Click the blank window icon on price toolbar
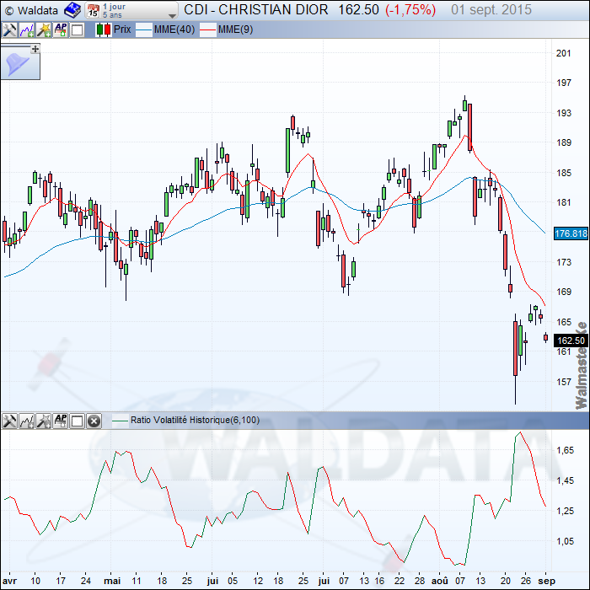The image size is (590, 590). 78,29
